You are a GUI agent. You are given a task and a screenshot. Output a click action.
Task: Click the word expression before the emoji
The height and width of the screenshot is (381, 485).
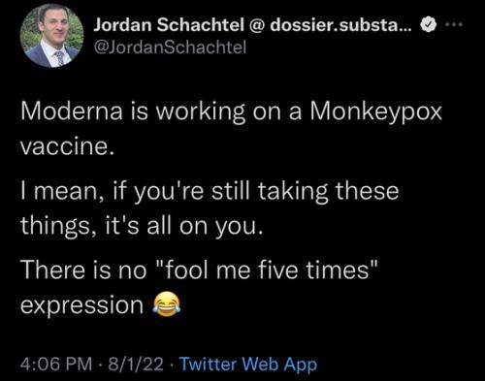pos(81,305)
